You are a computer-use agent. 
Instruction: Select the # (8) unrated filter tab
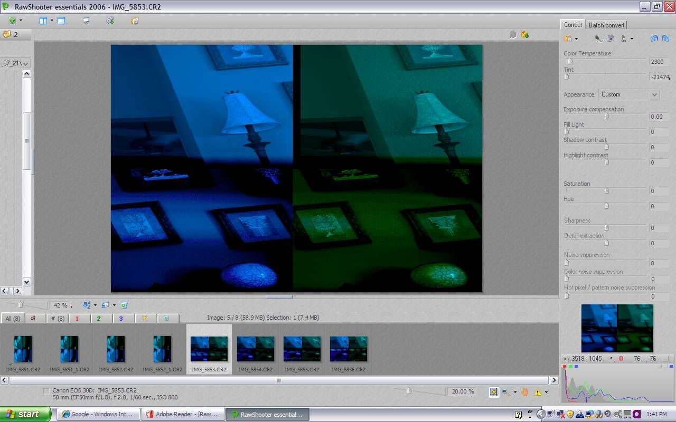pos(57,319)
